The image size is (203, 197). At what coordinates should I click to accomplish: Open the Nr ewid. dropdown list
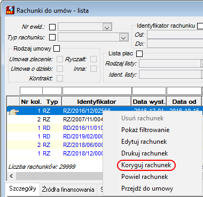click(x=107, y=27)
